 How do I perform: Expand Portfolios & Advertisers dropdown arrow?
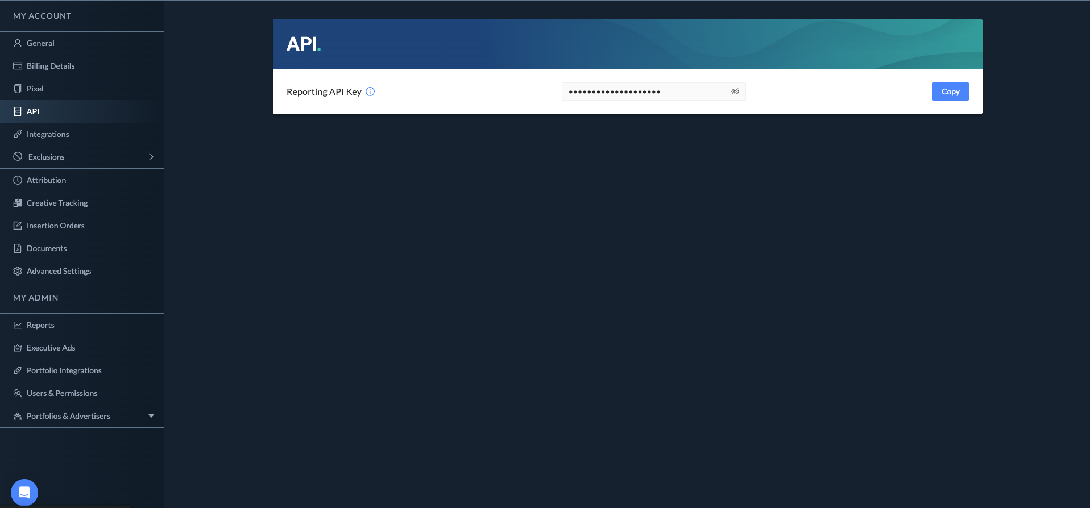pos(151,416)
